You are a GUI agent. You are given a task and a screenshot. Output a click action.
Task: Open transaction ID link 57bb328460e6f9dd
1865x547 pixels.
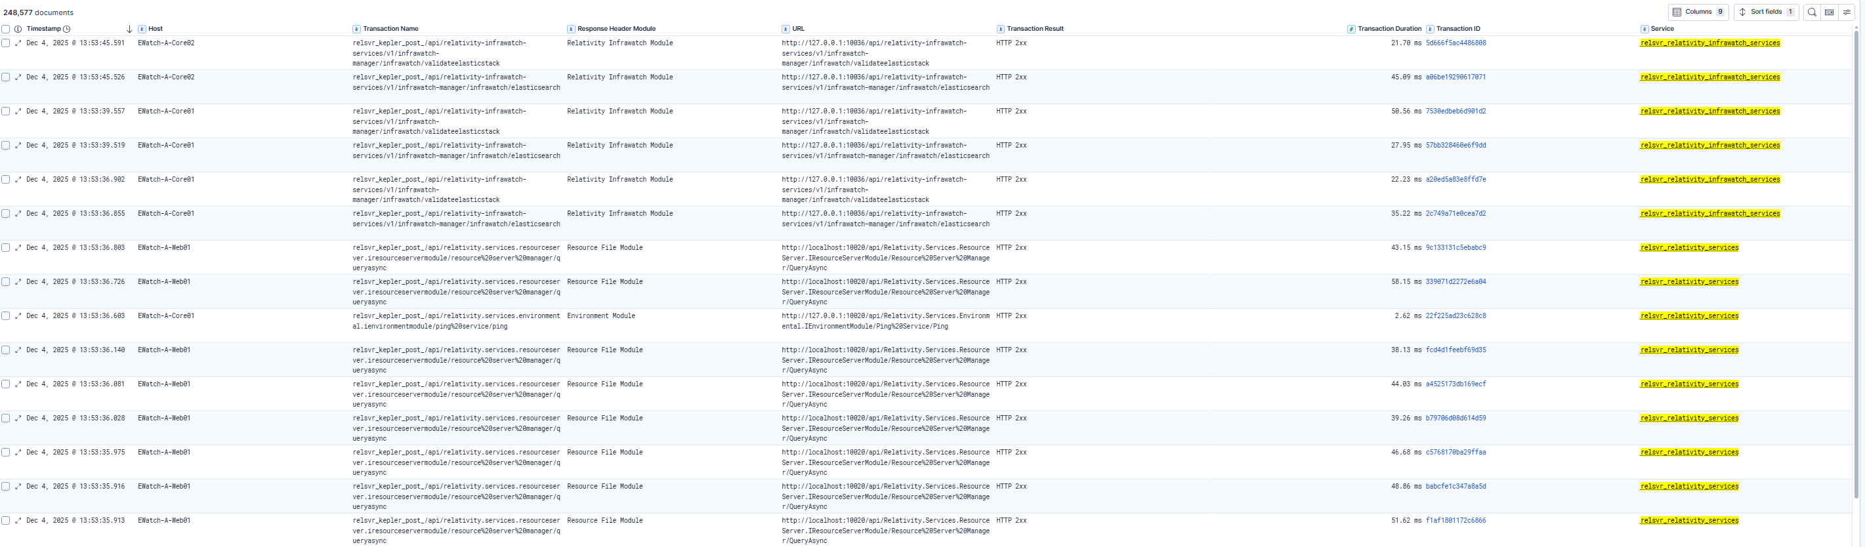[1456, 146]
